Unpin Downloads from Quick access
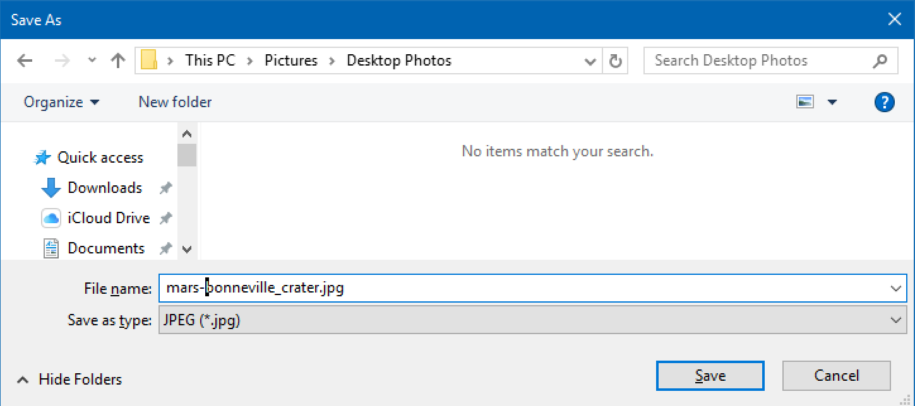915x406 pixels. click(164, 187)
